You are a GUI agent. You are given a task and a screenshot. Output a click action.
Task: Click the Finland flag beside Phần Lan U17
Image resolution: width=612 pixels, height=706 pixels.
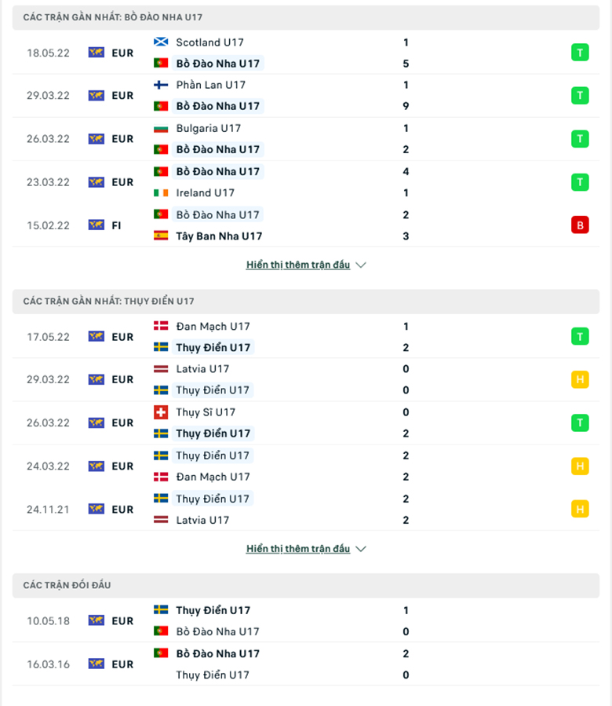[x=161, y=85]
